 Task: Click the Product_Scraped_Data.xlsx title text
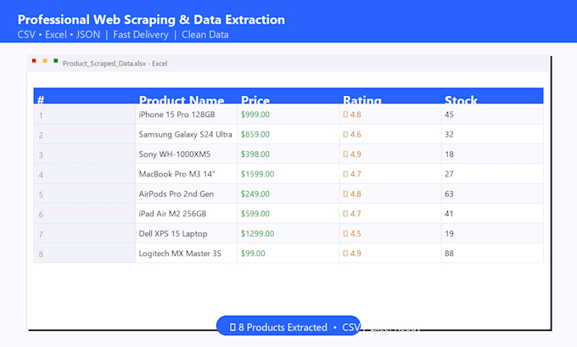115,64
